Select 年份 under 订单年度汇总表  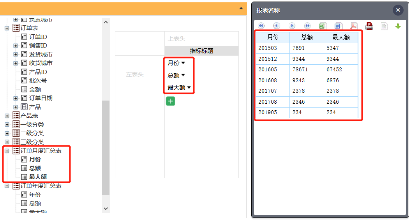tap(35, 194)
